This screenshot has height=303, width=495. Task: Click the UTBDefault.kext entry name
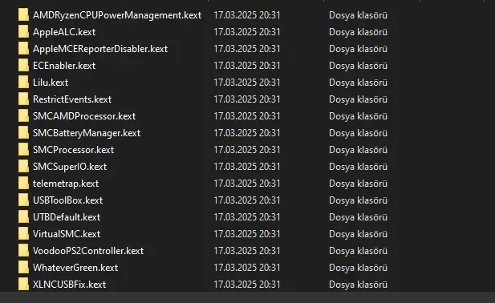[67, 217]
